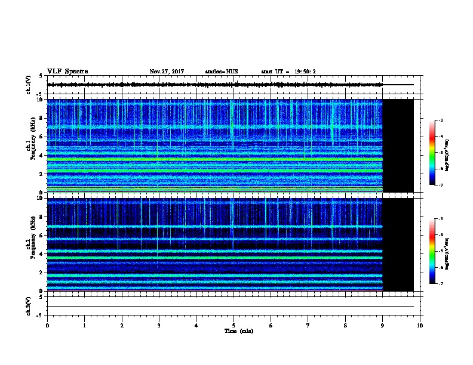Click the flat ch.3 voltage trace line
473x365 pixels.
(x=230, y=307)
